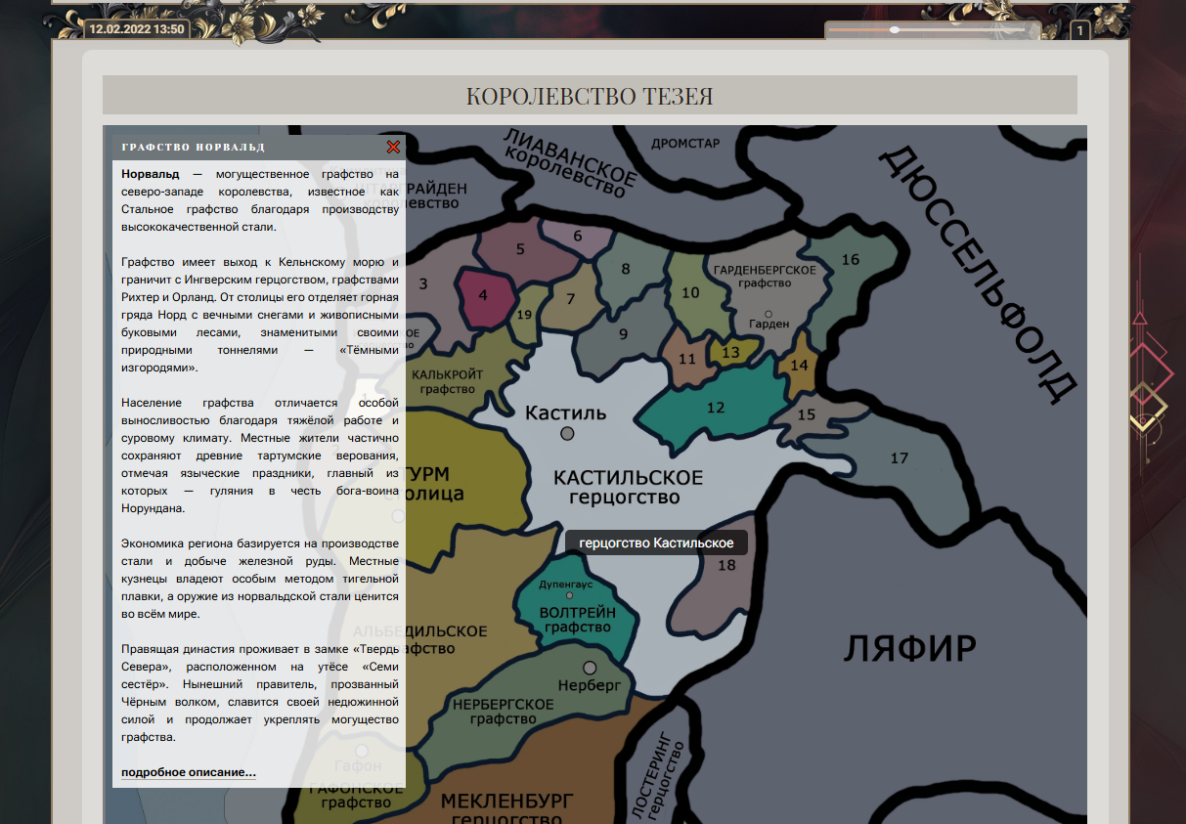This screenshot has width=1186, height=824.
Task: Select the Дюссельфолд territory
Action: point(981,273)
